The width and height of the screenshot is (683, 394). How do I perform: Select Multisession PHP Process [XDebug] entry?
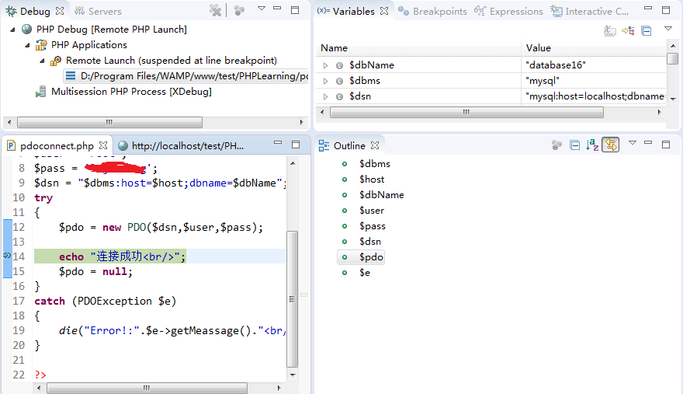coord(131,92)
